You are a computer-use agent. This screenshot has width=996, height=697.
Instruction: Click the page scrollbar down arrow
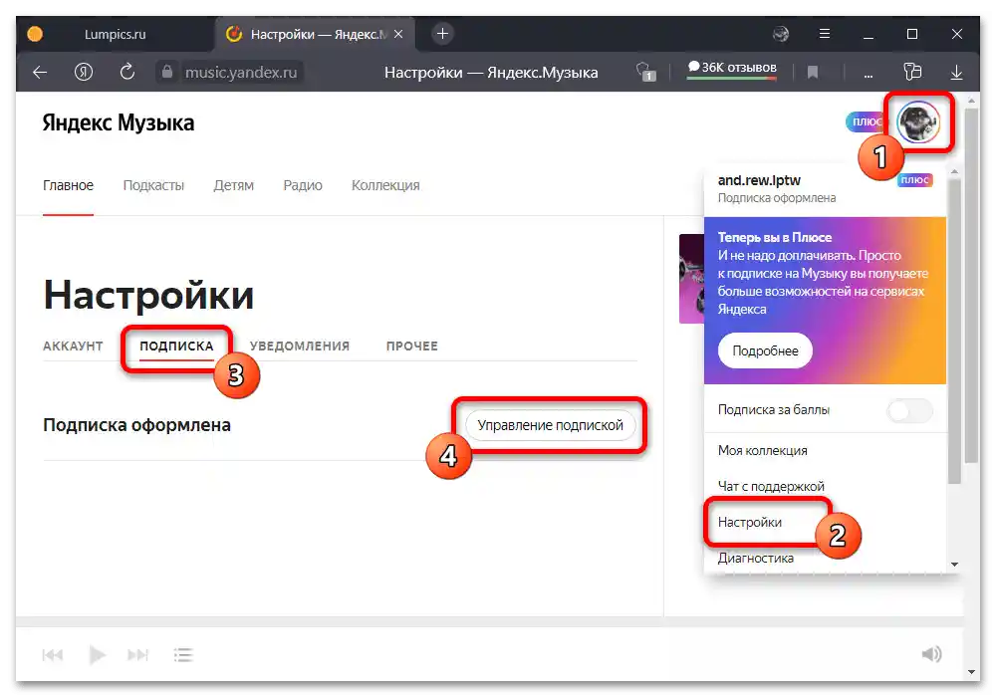[971, 672]
